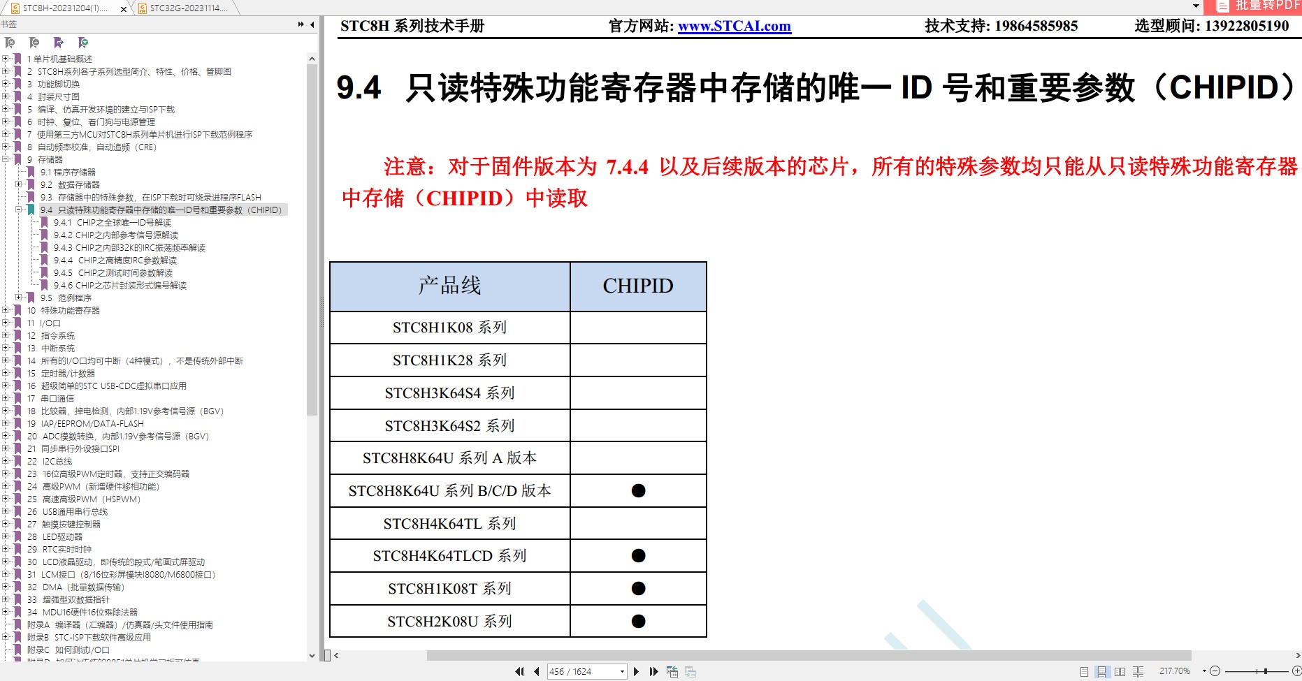The height and width of the screenshot is (681, 1302).
Task: Open the www.STCAI.com link
Action: tap(734, 26)
